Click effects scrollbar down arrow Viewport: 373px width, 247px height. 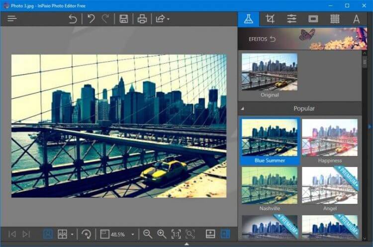tap(365, 238)
